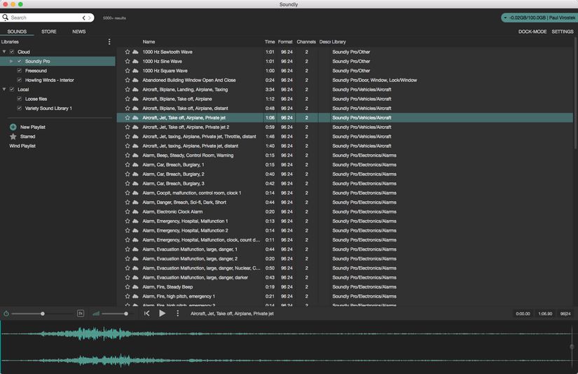The height and width of the screenshot is (374, 578).
Task: Switch to the STORE tab
Action: [49, 32]
